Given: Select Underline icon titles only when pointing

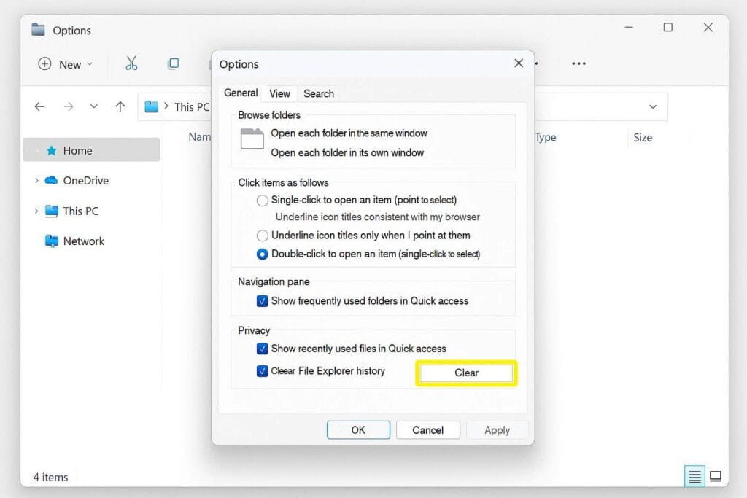Looking at the screenshot, I should 263,236.
